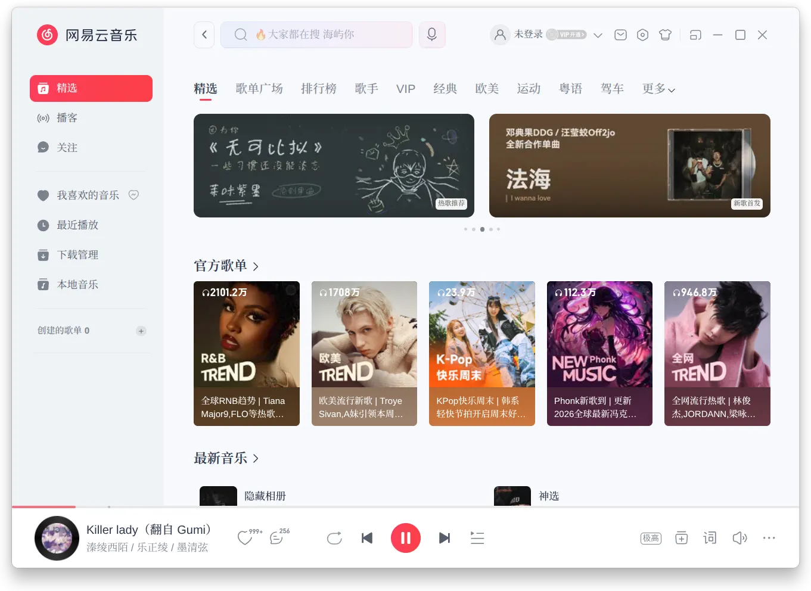Open 本地音乐 in the sidebar
The image size is (811, 591).
tap(91, 285)
